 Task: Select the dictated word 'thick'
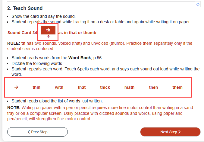coord(105,87)
